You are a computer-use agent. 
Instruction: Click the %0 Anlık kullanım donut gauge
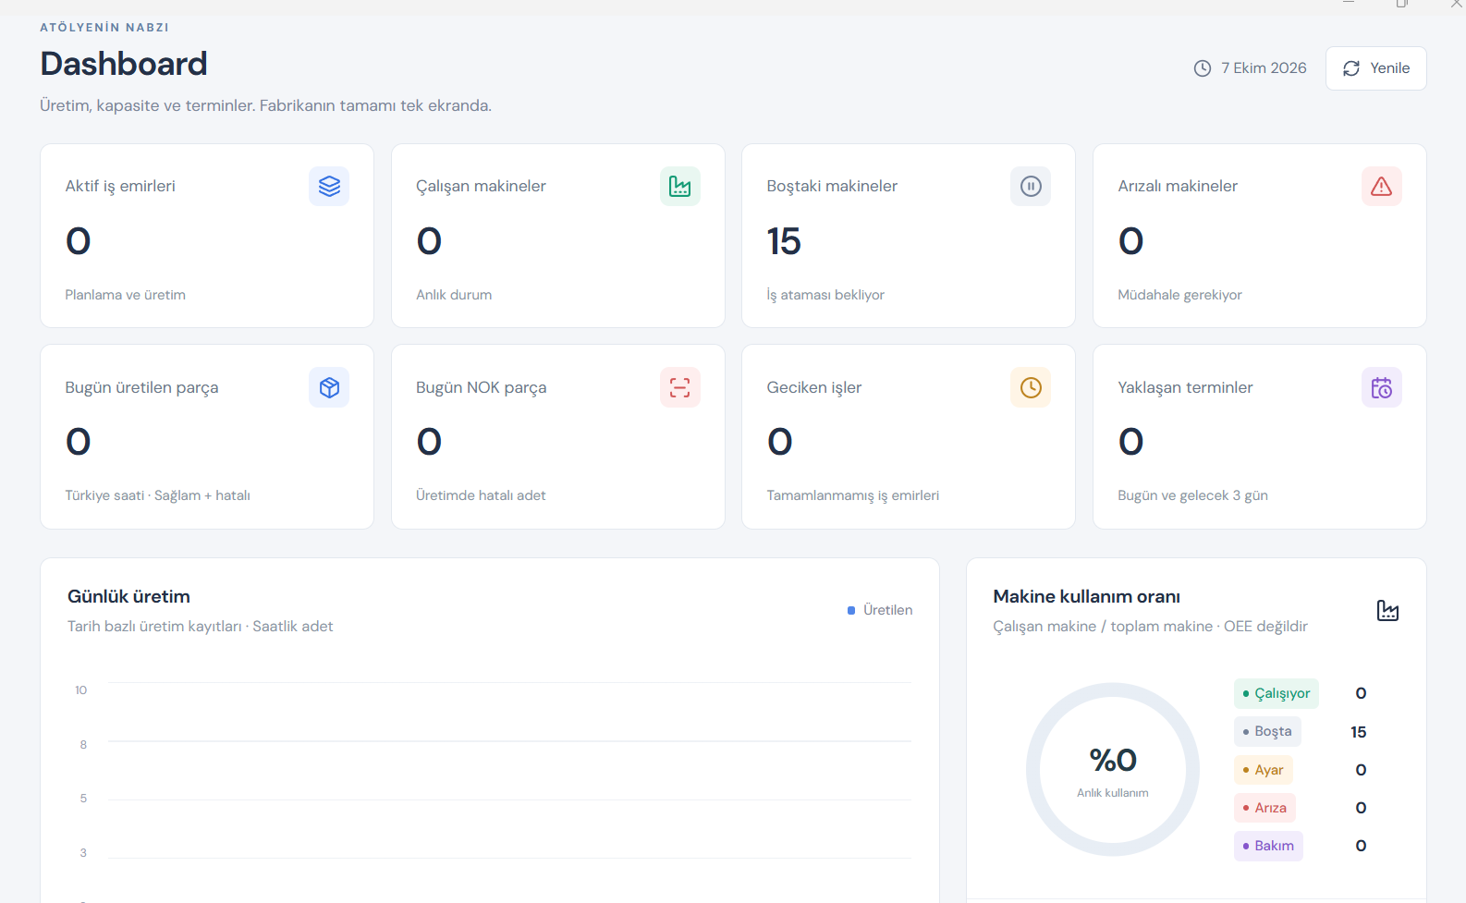(x=1113, y=769)
